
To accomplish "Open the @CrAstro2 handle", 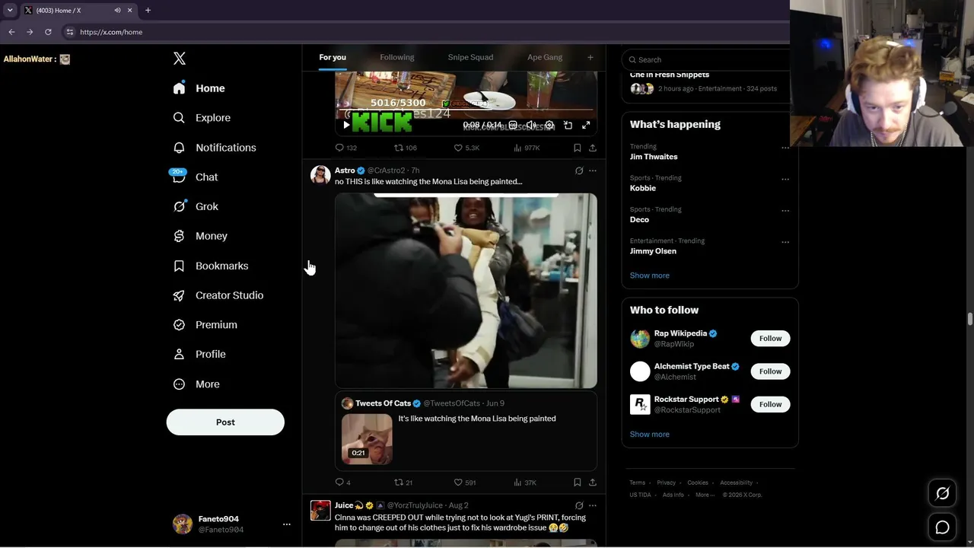I will [386, 170].
